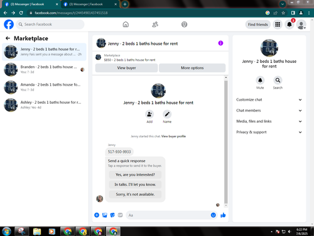
Task: Open the Groups icon in top navigation
Action: coord(184,25)
